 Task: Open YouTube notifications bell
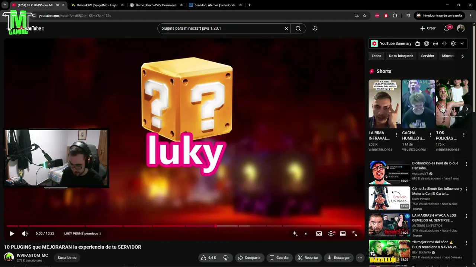coord(447,28)
